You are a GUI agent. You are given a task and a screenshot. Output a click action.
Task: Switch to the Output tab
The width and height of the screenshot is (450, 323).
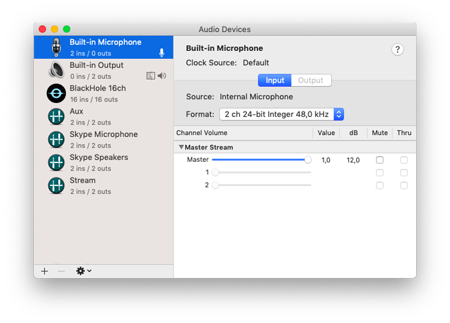311,80
